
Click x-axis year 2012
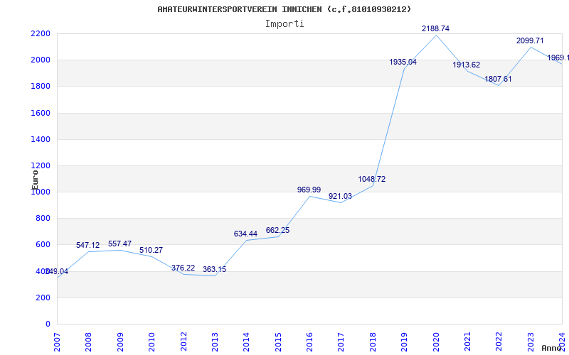(184, 342)
